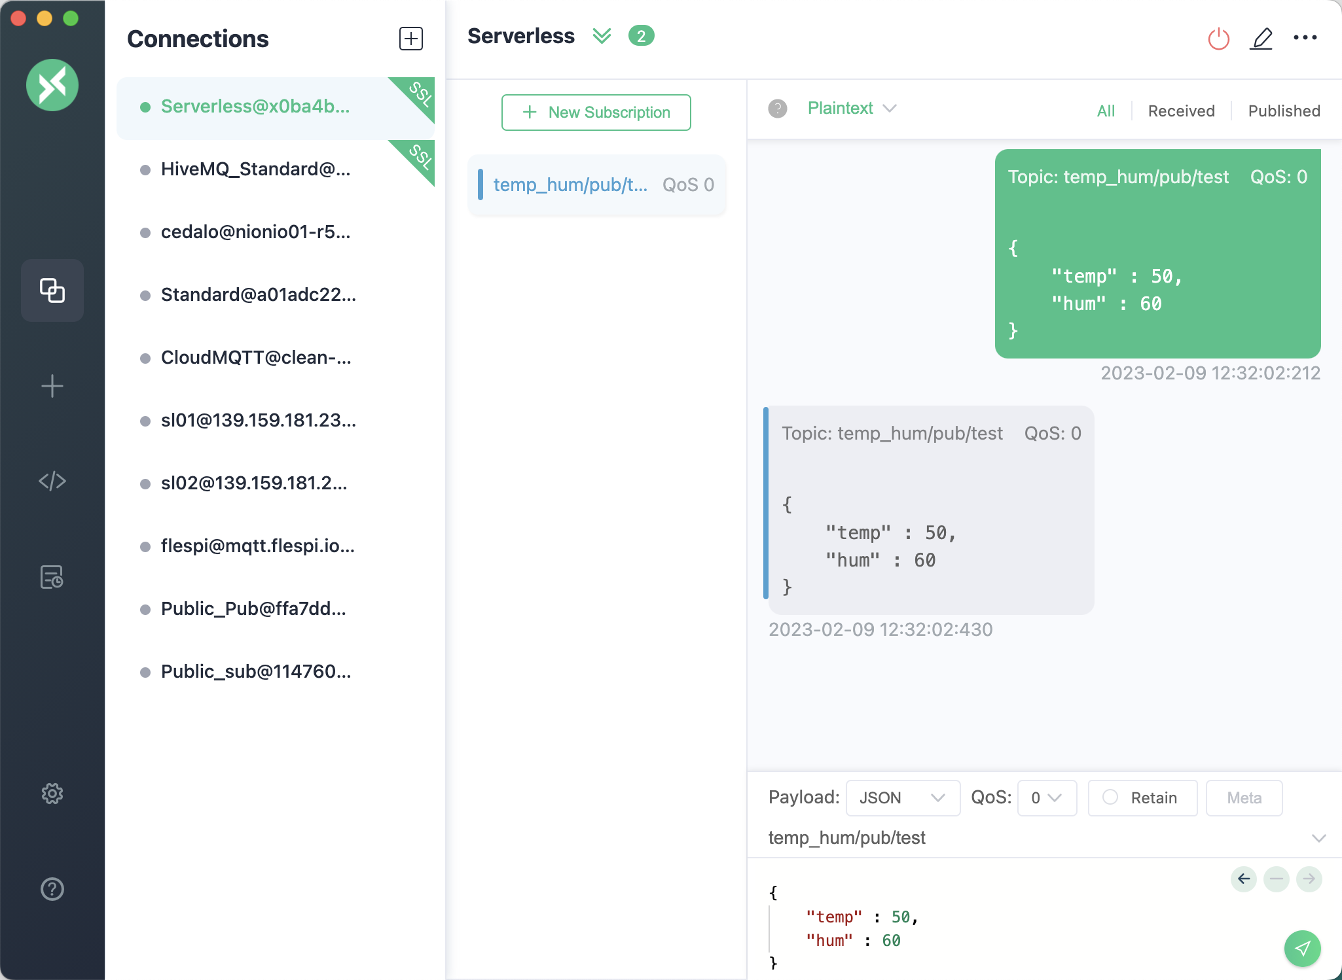Open the script code icon in sidebar
This screenshot has height=980, width=1342.
tap(52, 481)
